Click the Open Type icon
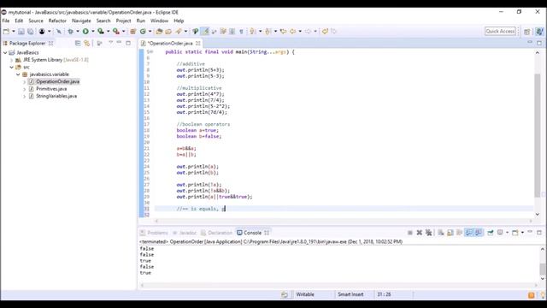 [159, 32]
